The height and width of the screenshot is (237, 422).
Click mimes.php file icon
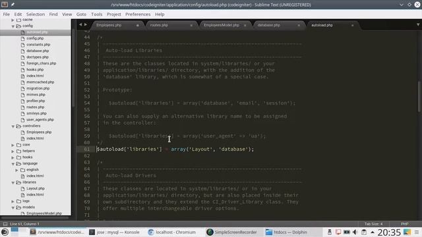pyautogui.click(x=22, y=95)
